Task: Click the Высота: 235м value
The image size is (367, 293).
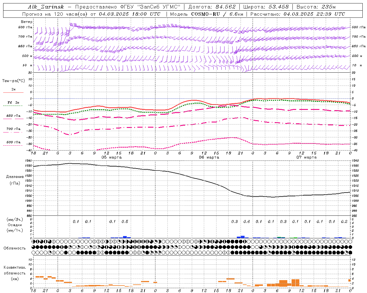Action: pos(316,7)
